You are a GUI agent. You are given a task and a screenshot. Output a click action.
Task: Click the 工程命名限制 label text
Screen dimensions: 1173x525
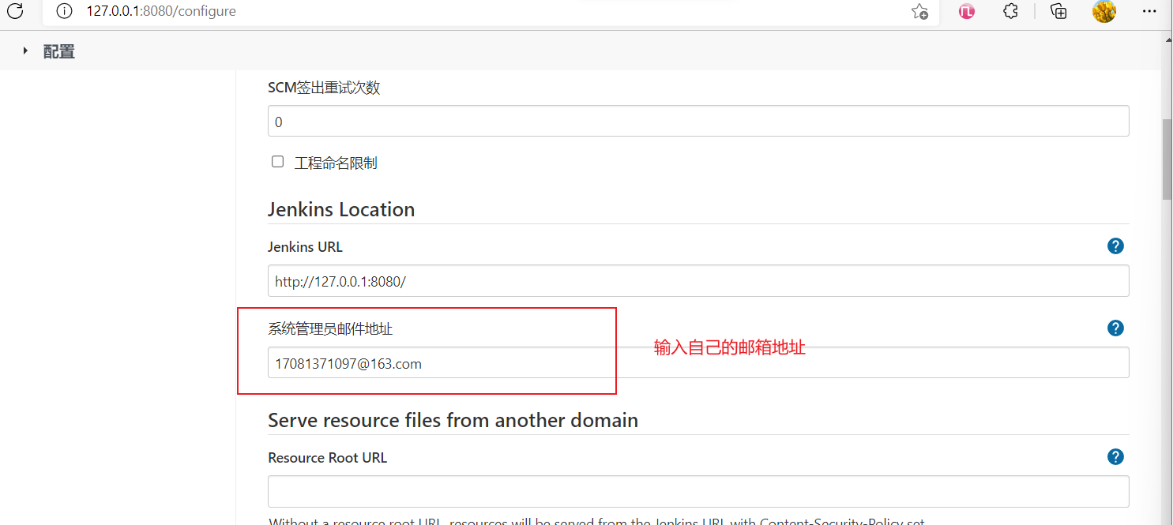pyautogui.click(x=336, y=163)
